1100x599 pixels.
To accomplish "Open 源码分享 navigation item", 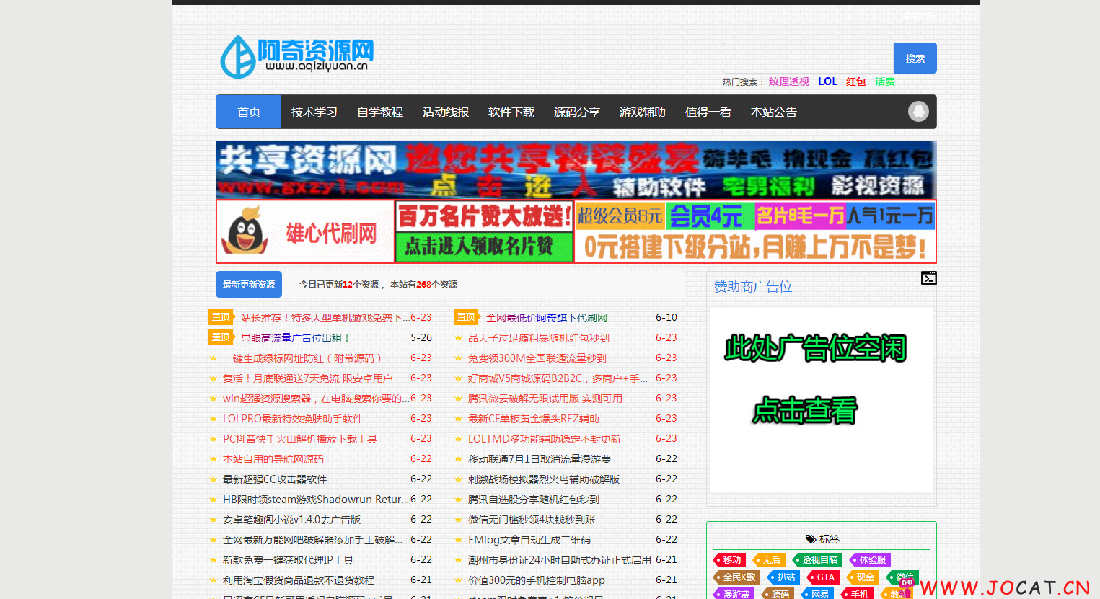I will pos(577,112).
